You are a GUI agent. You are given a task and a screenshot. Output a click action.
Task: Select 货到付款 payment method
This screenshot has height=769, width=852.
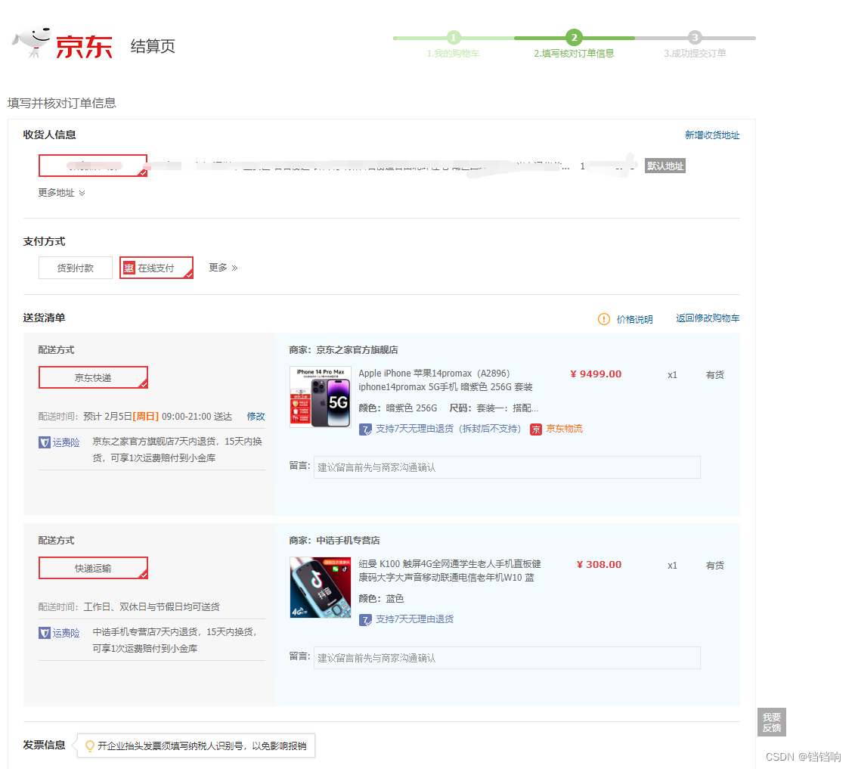pos(76,268)
